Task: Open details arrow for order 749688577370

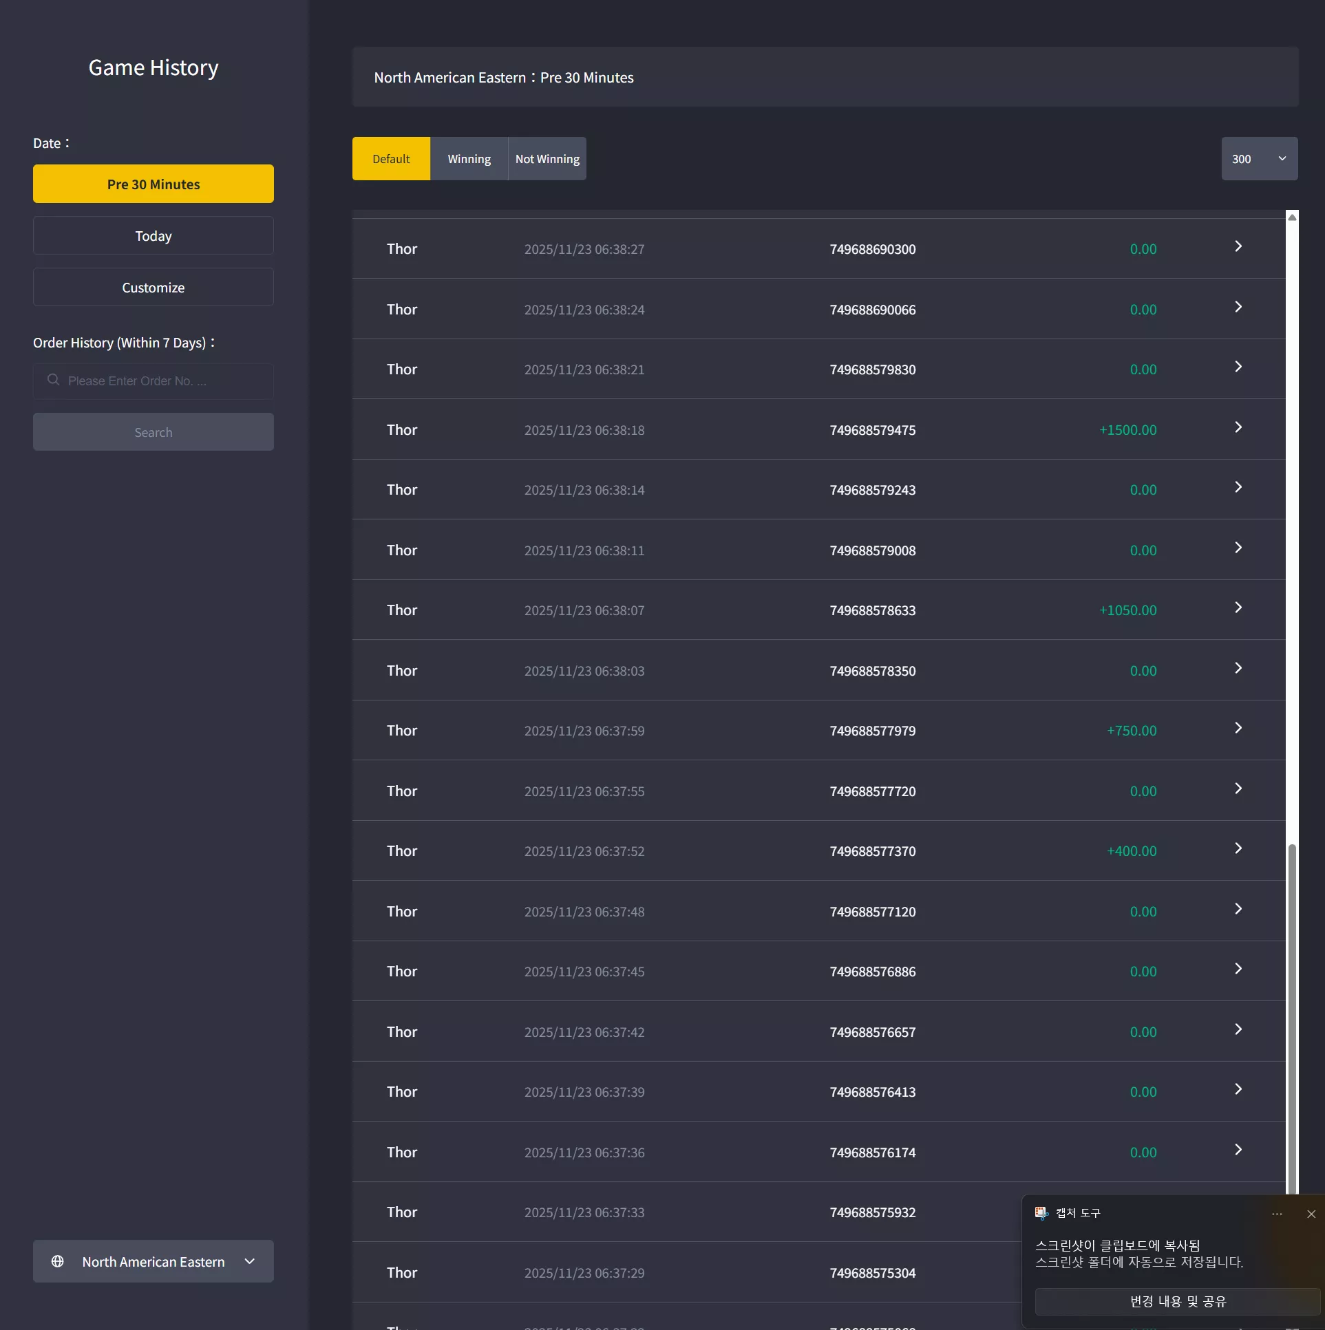Action: tap(1238, 849)
